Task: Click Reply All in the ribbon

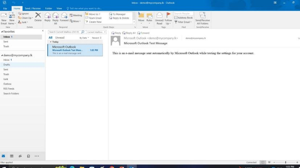Action: pyautogui.click(x=56, y=19)
